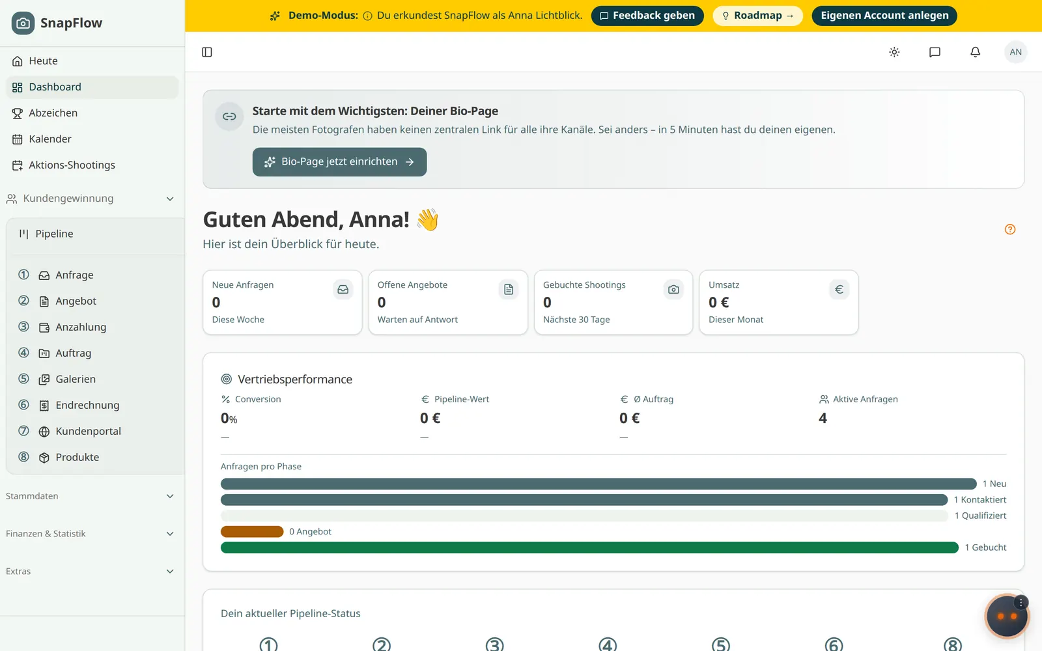Click the Kontaktiert phase progress bar
1042x651 pixels.
pos(584,500)
